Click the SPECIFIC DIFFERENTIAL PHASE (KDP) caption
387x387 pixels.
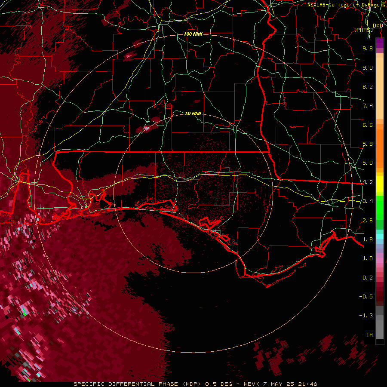pos(137,384)
